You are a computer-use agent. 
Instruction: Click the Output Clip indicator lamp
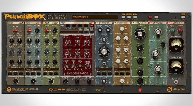176,82
